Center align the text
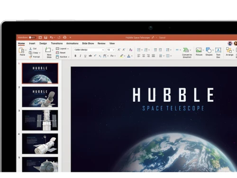Image resolution: width=237 pixels, height=178 pixels. [x=144, y=56]
